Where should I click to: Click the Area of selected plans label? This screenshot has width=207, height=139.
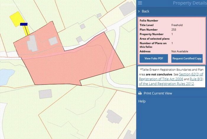pyautogui.click(x=155, y=39)
